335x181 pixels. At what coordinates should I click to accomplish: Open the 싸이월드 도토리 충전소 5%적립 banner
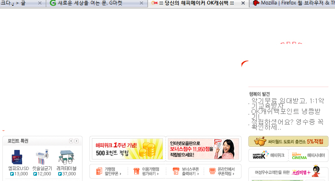pyautogui.click(x=288, y=141)
